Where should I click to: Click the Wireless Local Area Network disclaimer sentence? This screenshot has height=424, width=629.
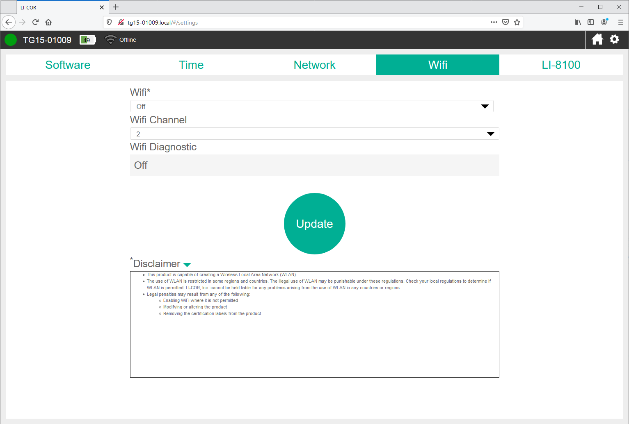click(x=222, y=274)
